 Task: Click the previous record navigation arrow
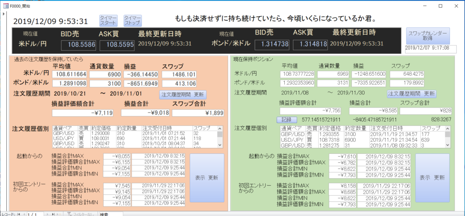click(24, 214)
